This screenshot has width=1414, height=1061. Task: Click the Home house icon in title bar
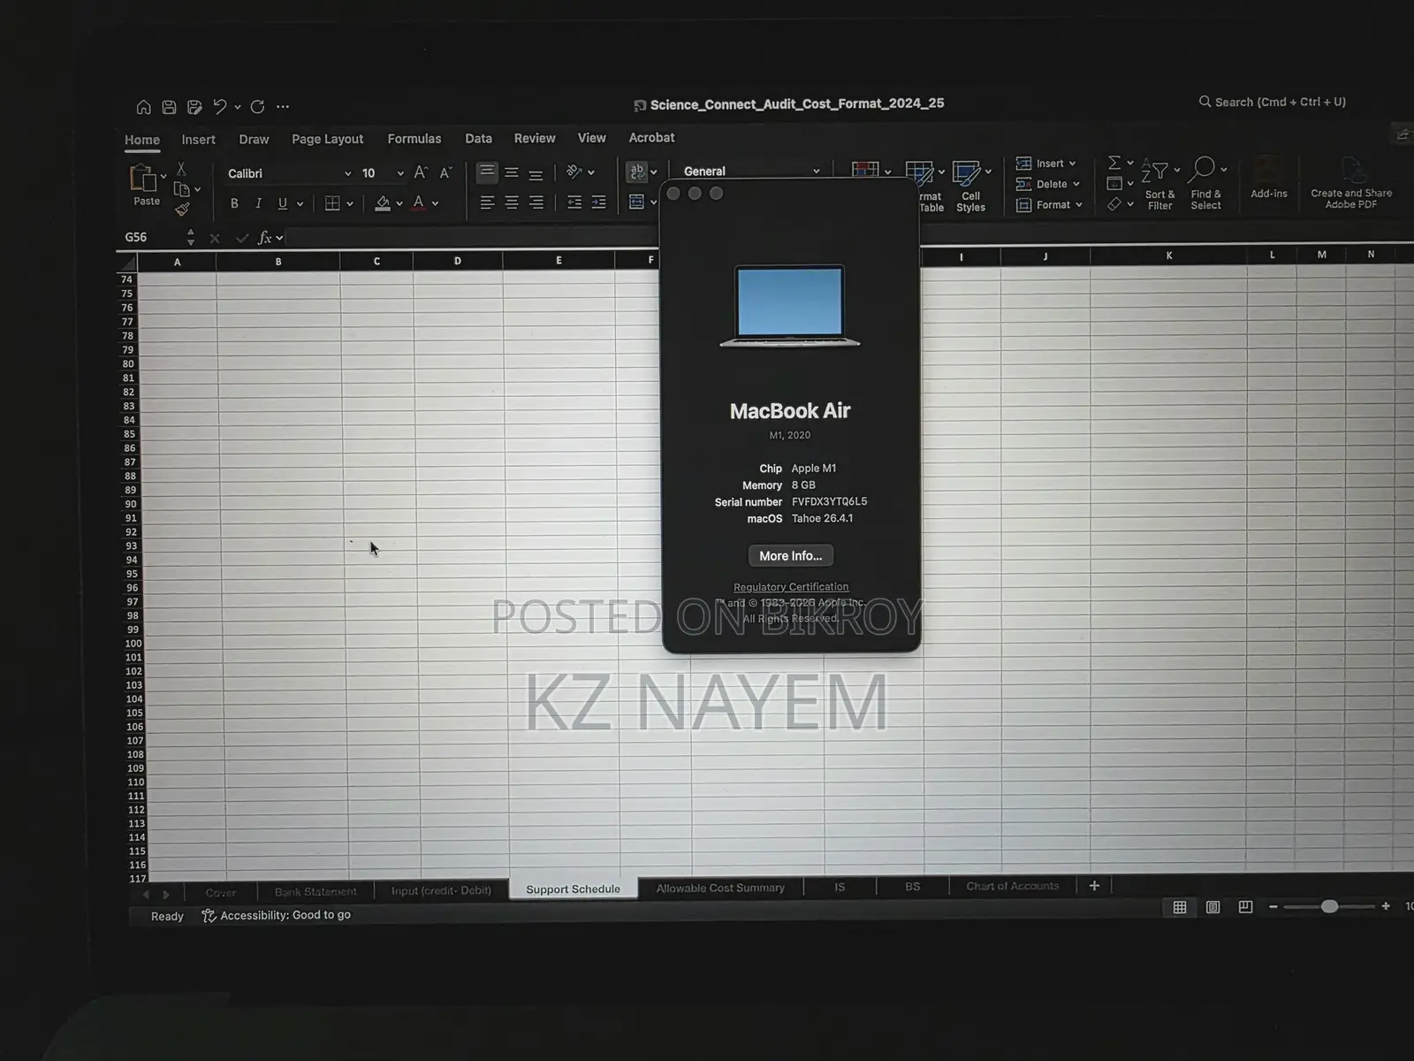click(x=143, y=107)
